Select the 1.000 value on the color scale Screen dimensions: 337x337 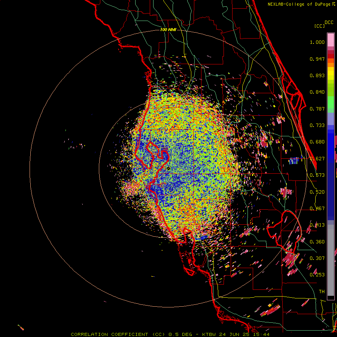coord(317,42)
